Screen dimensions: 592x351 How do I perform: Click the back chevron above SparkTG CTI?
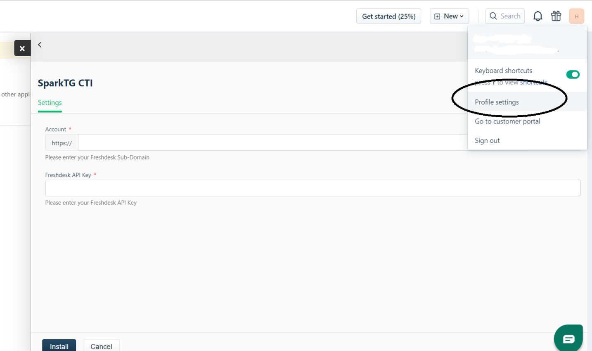(x=39, y=44)
